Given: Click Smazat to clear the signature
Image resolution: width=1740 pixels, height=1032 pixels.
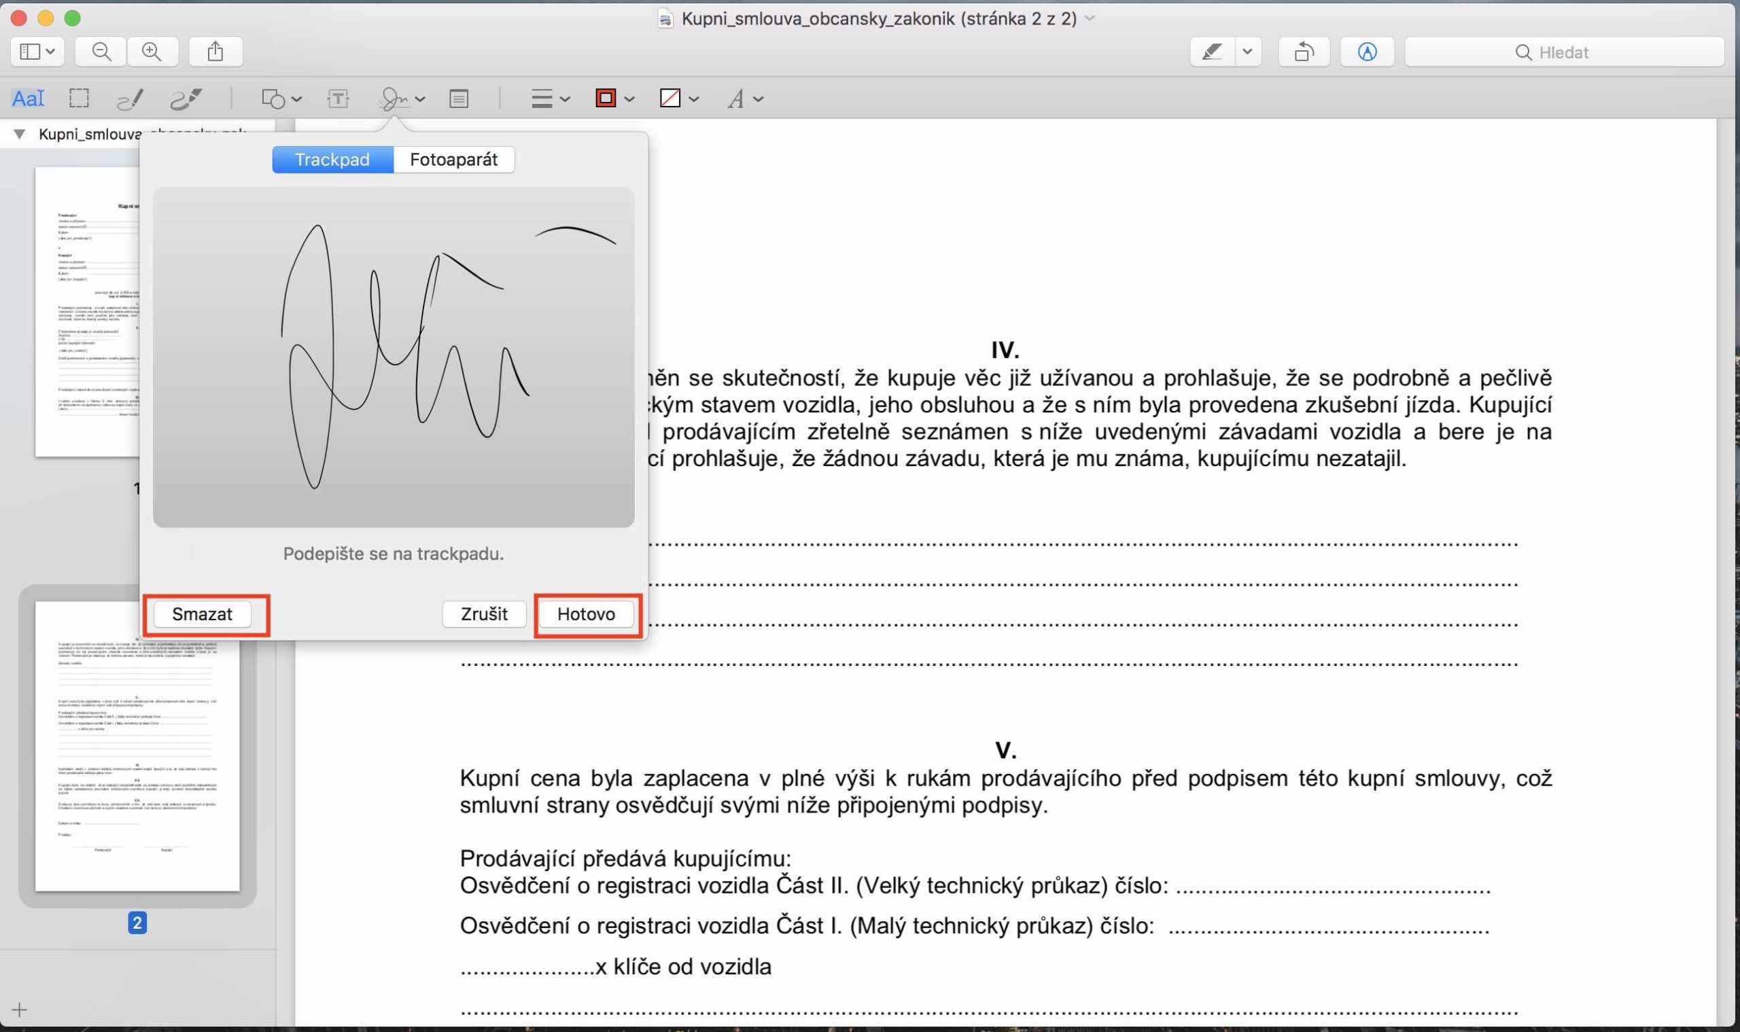Looking at the screenshot, I should pyautogui.click(x=202, y=614).
